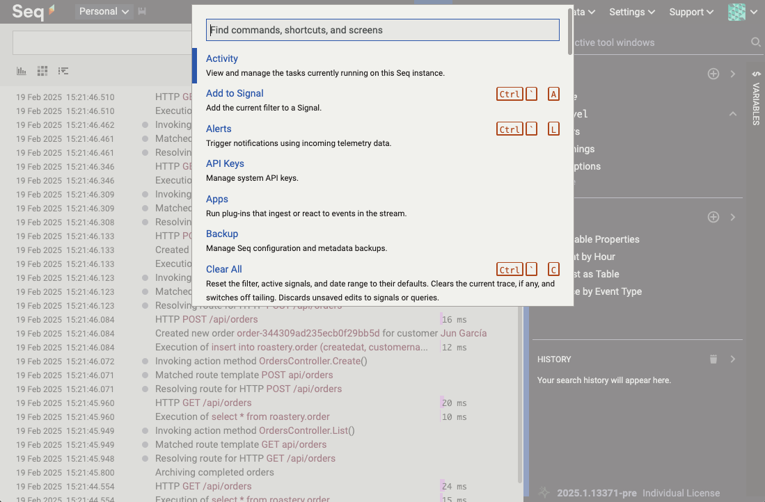Image resolution: width=765 pixels, height=502 pixels.
Task: Open the Personal workspace dropdown
Action: pyautogui.click(x=104, y=11)
